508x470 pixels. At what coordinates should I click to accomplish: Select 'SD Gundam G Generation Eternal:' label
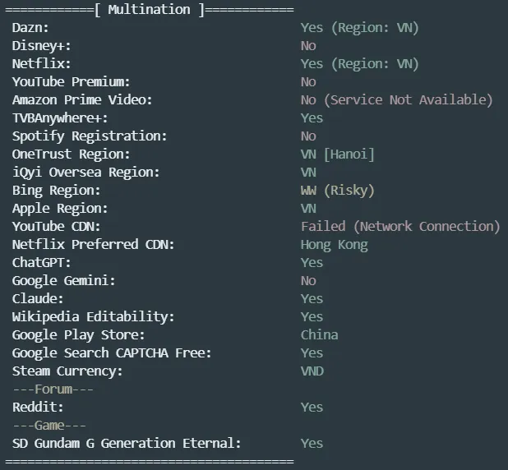pos(127,444)
